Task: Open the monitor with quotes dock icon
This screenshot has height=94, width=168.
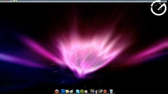Action: tap(92, 91)
